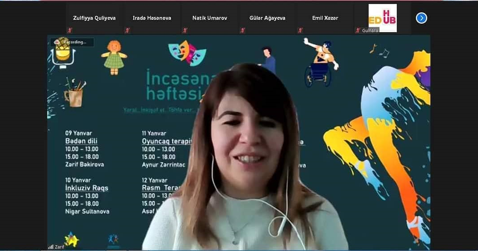Select Emil Xəzər's participant tile
The image size is (478, 251).
325,18
